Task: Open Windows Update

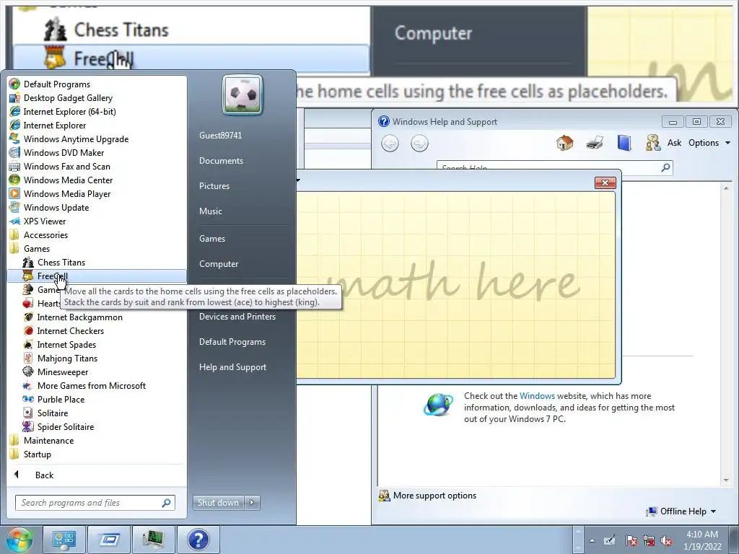Action: [56, 207]
